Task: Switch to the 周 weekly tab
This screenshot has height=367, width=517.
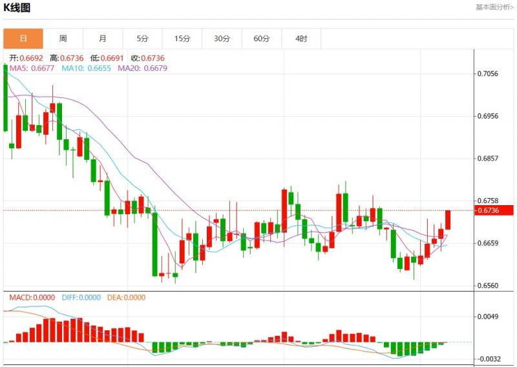Action: (x=63, y=39)
